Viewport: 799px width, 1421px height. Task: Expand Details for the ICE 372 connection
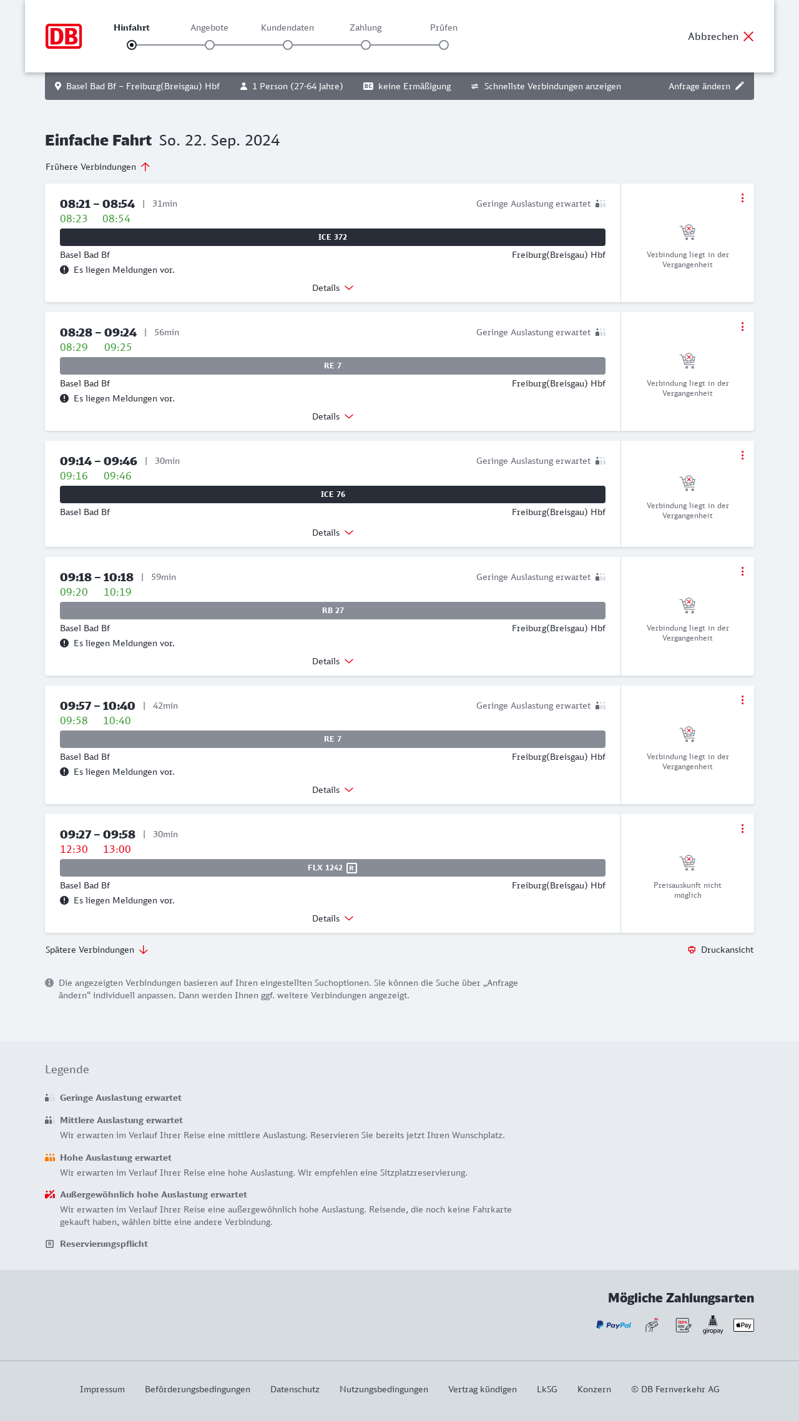[333, 288]
